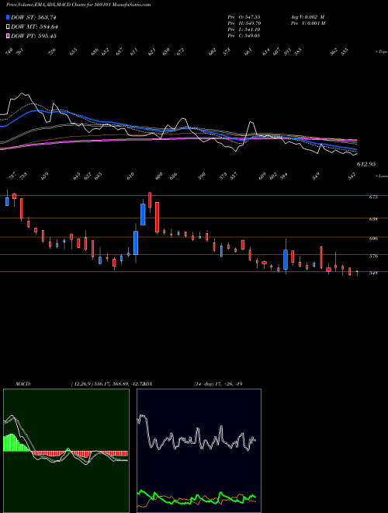
Task: Click the 'Pre V: 0.001 M' volume text
Action: pyautogui.click(x=307, y=23)
